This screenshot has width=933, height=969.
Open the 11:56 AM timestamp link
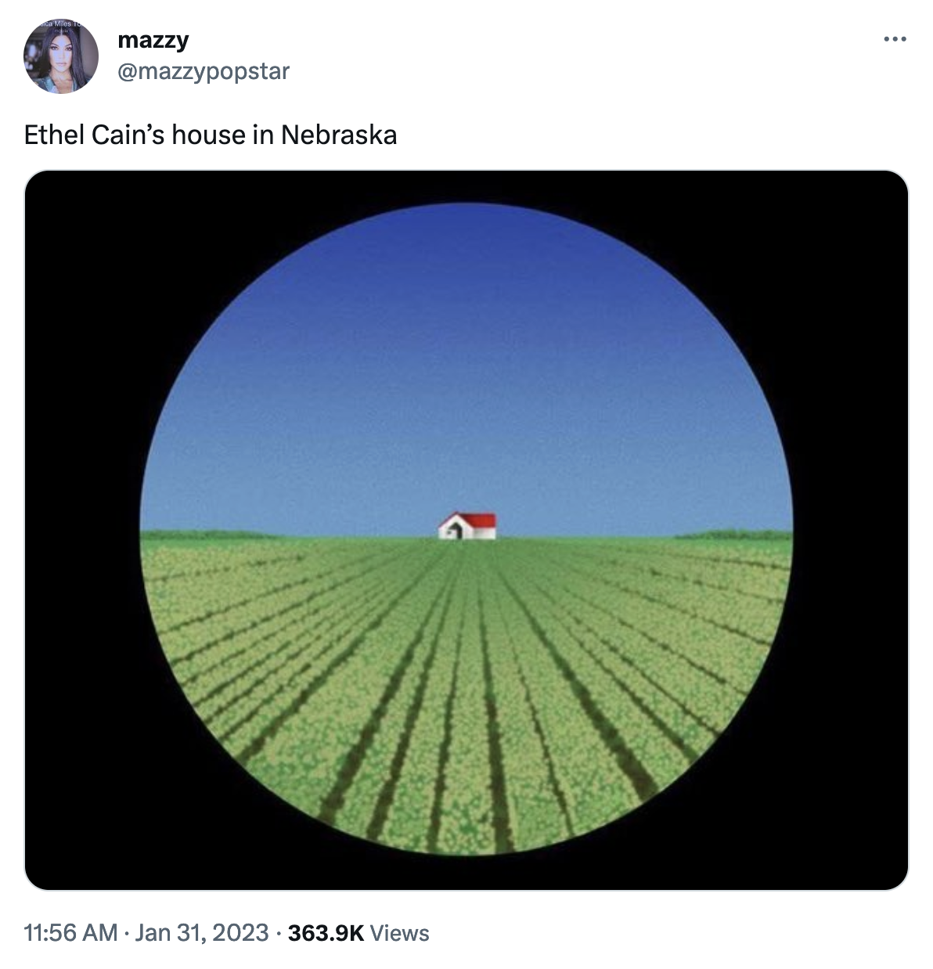point(71,933)
